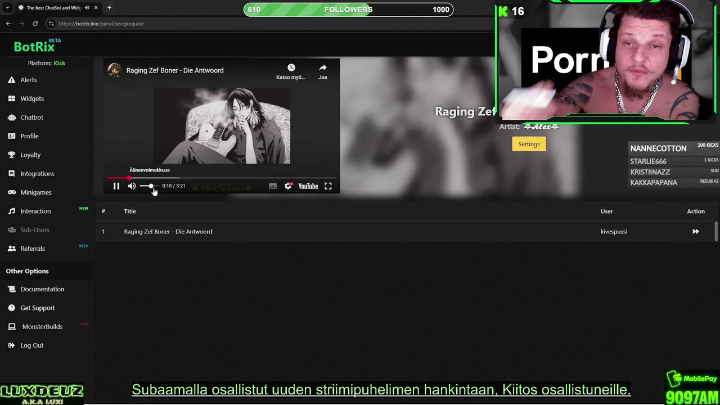
Task: Open Alerts in the sidebar
Action: pos(29,80)
